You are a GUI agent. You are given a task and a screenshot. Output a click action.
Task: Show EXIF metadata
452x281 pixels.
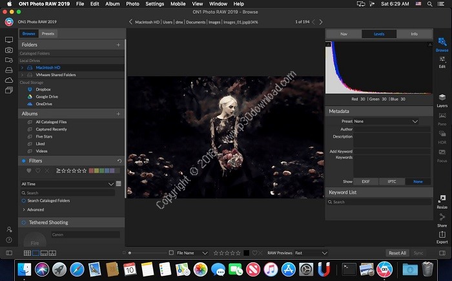tap(365, 182)
